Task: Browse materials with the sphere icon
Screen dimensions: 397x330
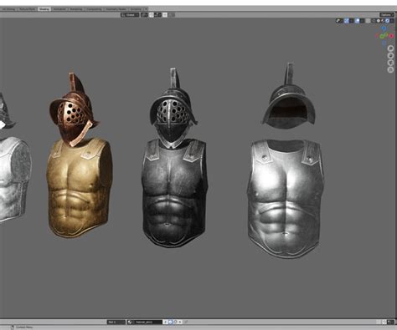Action: click(130, 322)
